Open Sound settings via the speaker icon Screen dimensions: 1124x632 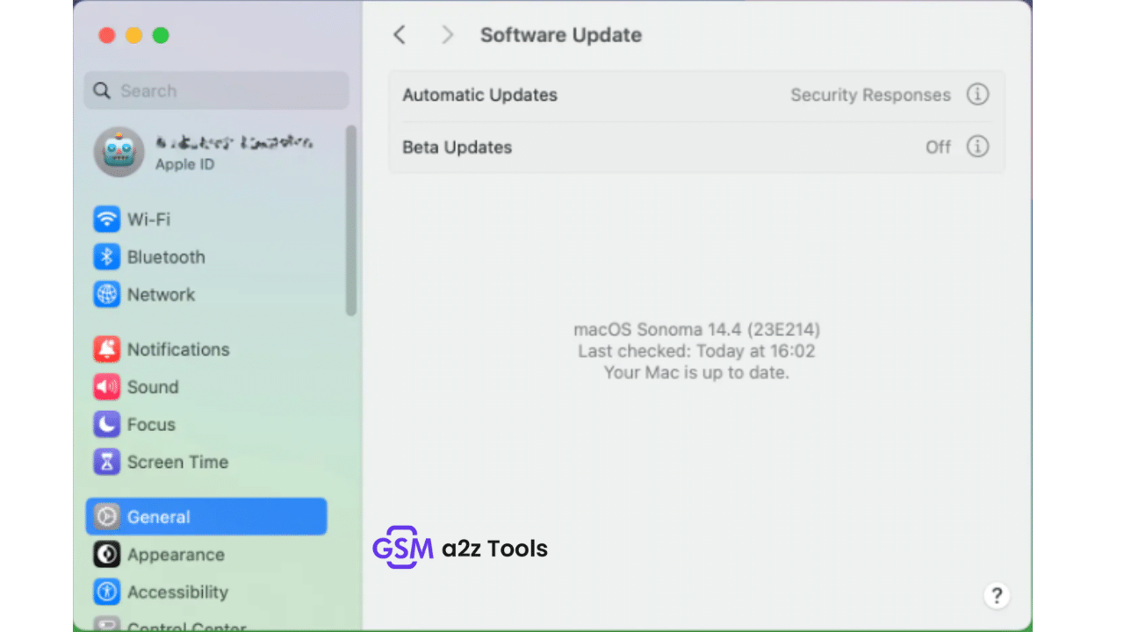pos(105,386)
